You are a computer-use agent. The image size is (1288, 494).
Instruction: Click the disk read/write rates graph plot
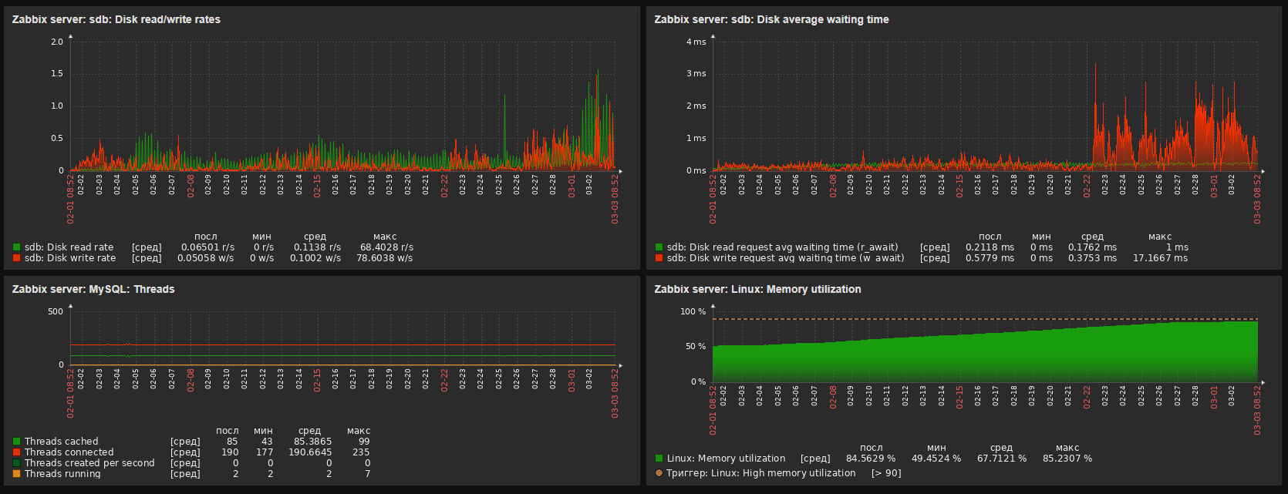(342, 106)
